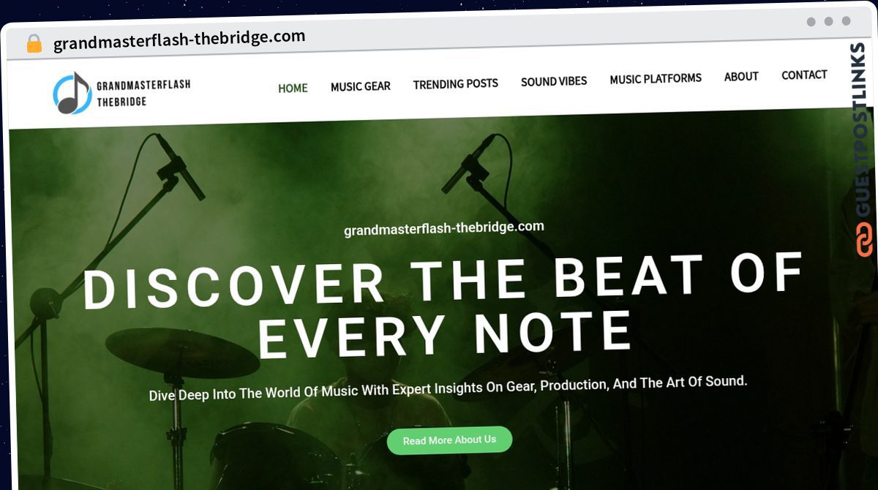The height and width of the screenshot is (490, 878).
Task: Open the Home menu item
Action: 293,88
